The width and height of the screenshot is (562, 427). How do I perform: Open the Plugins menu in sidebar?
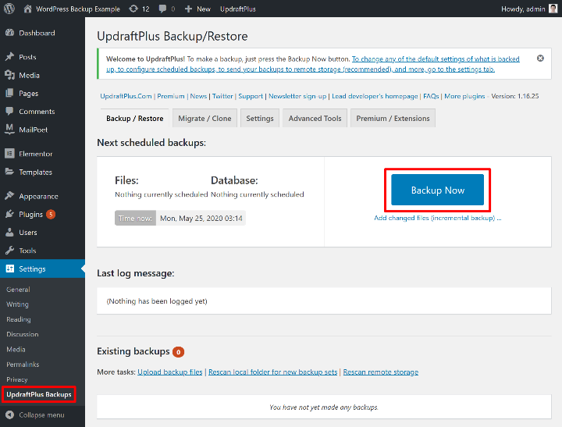31,214
